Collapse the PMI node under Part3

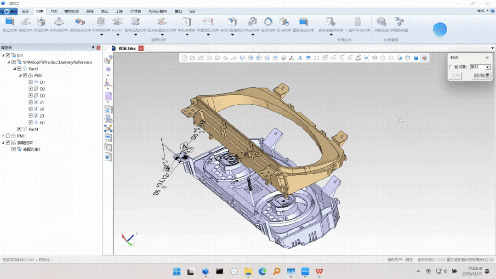20,75
